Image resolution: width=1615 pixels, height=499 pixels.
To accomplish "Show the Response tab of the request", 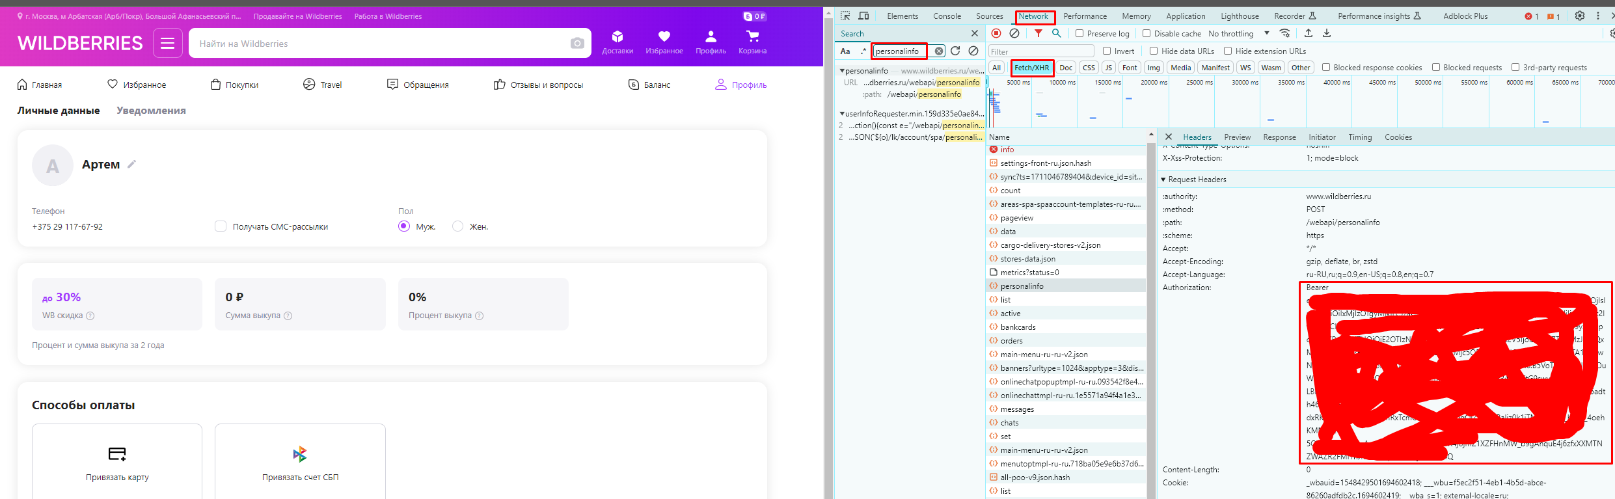I will [x=1279, y=137].
